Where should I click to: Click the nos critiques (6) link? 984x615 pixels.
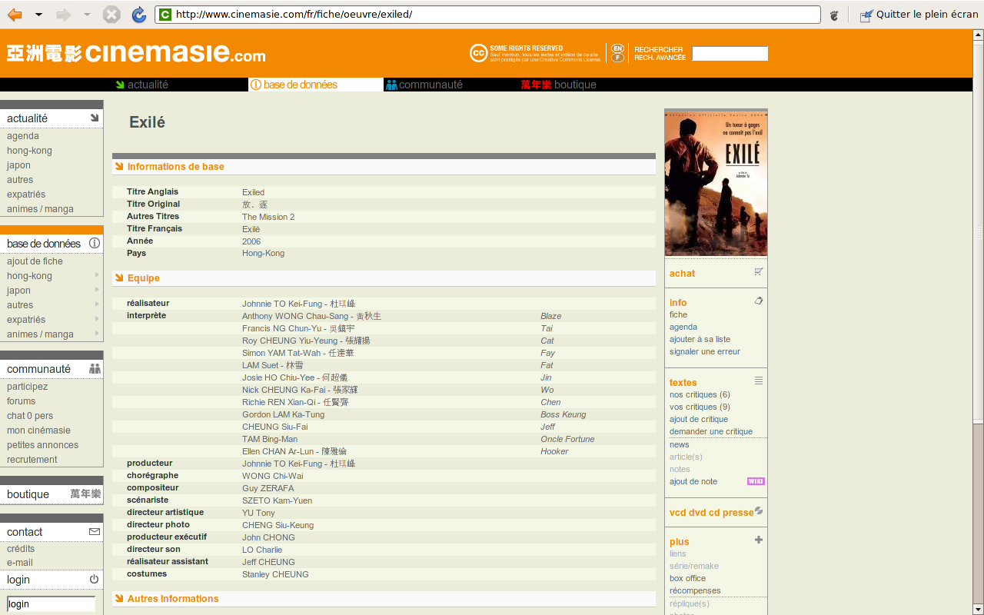click(699, 394)
